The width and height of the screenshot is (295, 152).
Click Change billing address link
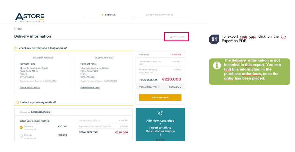coord(90,87)
